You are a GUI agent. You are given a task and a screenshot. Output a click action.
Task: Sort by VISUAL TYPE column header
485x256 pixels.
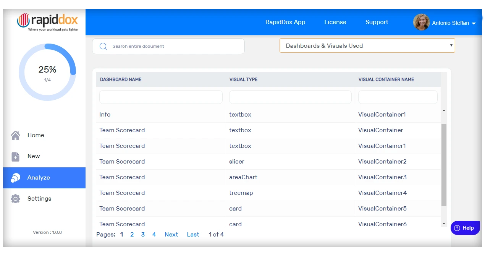point(243,79)
